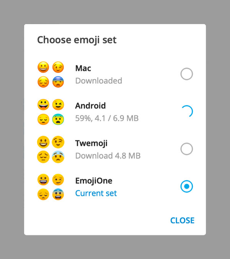The height and width of the screenshot is (259, 230).
Task: Click the EmojiOne selected radio button
Action: point(187,186)
